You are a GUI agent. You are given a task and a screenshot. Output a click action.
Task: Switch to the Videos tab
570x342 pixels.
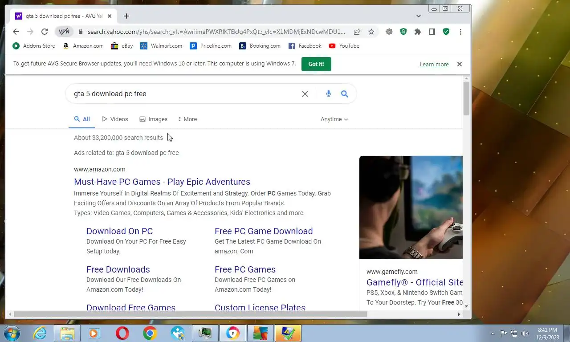pyautogui.click(x=115, y=119)
